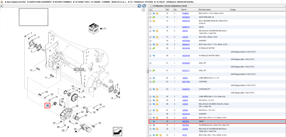Open CR SERIES TIER 3 breadcrumb
The height and width of the screenshot is (137, 286).
(x=83, y=2)
